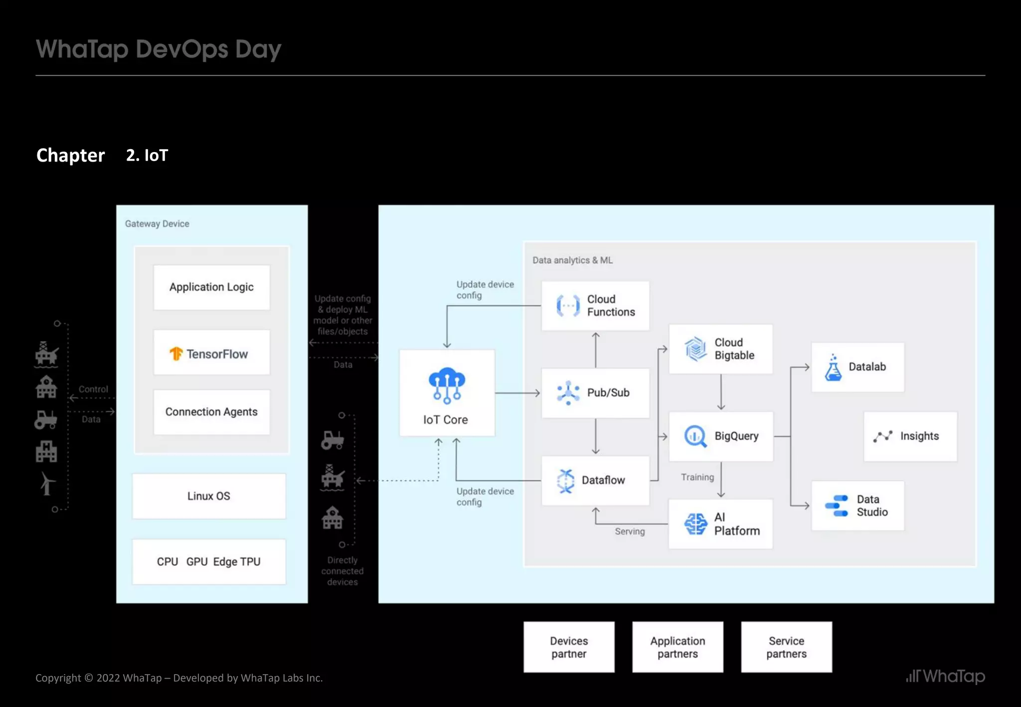Click the Datalab flask icon
This screenshot has height=707, width=1021.
point(833,367)
